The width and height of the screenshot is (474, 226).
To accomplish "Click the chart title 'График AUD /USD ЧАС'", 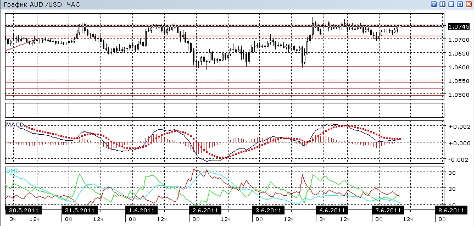I will (x=42, y=5).
